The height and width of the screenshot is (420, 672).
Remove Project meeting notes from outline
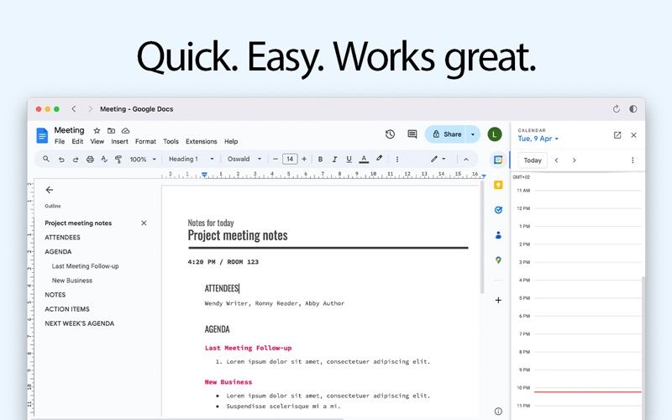coord(144,223)
